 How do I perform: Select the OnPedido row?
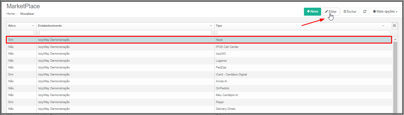(x=199, y=88)
